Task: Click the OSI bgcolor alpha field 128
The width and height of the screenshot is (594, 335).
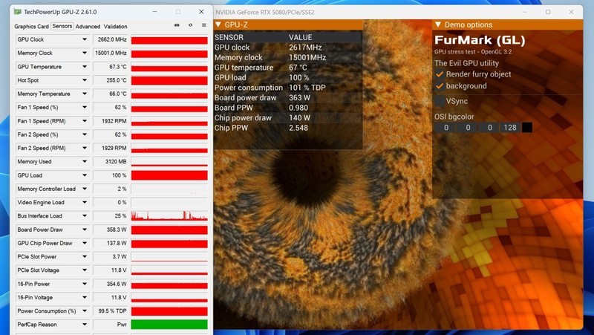Action: (x=510, y=128)
